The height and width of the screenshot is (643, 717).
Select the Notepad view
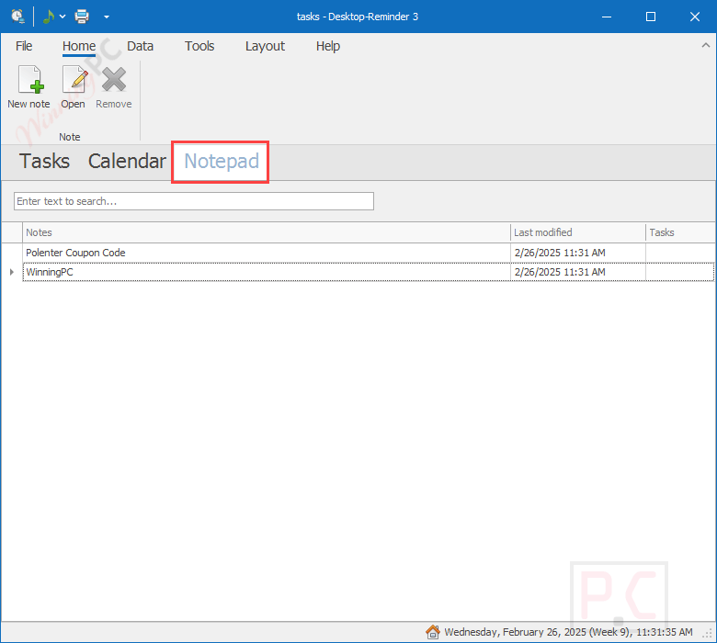pos(222,162)
